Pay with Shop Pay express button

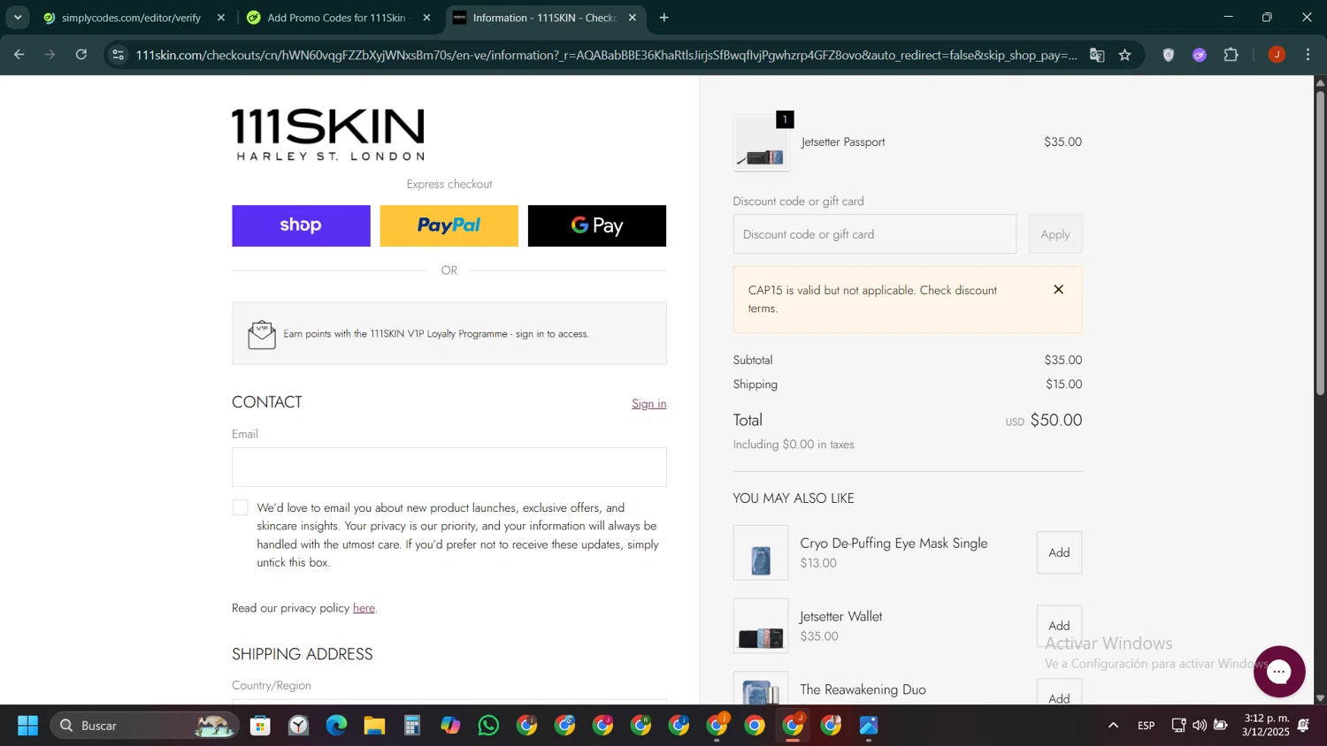[x=301, y=225]
